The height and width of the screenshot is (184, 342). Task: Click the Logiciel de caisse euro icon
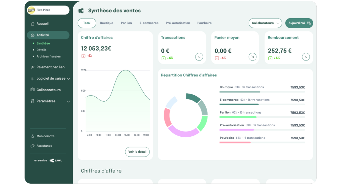[32, 78]
